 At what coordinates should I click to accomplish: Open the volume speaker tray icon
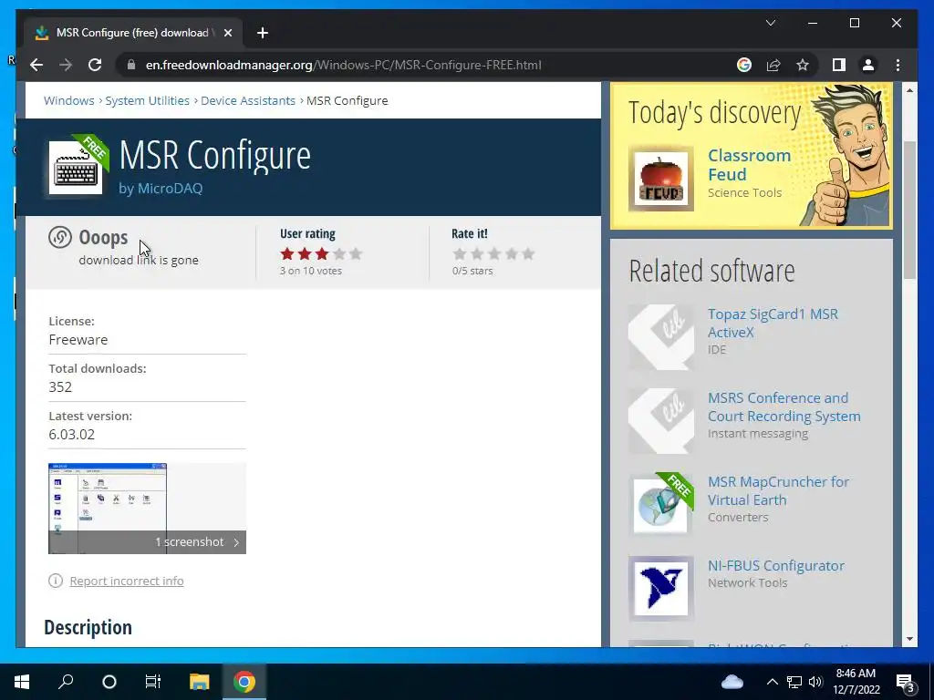click(815, 682)
